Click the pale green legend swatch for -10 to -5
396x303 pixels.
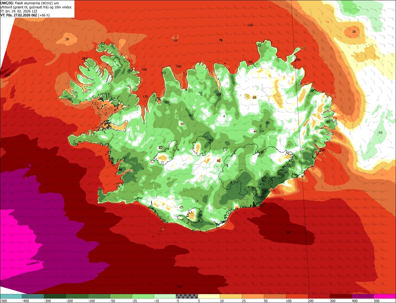(x=165, y=296)
